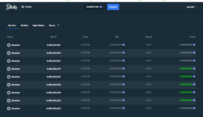Image resolution: width=203 pixels, height=117 pixels.
Task: Click ETH icon in Profit column, row 4,465,766,471
Action: tap(194, 69)
